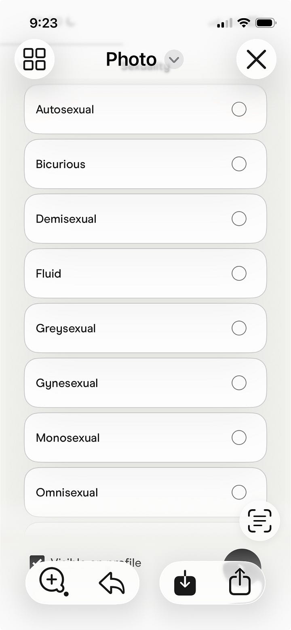Viewport: 291px width, 630px height.
Task: Tap the zoom-in magnifier icon
Action: tap(53, 582)
